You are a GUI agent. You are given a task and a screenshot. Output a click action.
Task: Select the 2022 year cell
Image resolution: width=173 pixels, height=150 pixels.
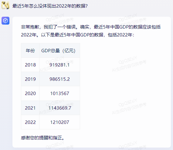30,122
